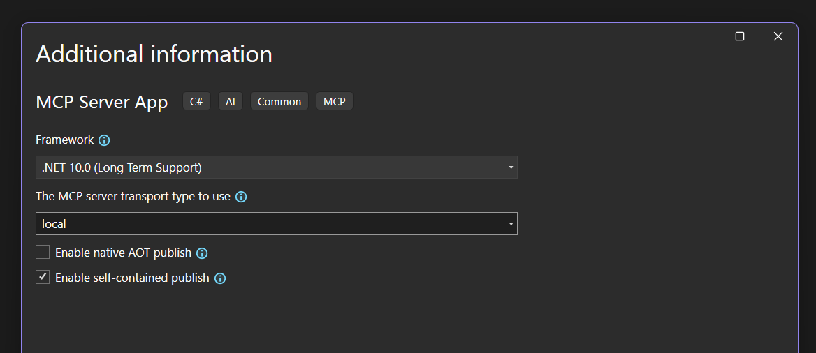The width and height of the screenshot is (816, 353).
Task: Click the info icon beside the transport type label
Action: (x=241, y=197)
